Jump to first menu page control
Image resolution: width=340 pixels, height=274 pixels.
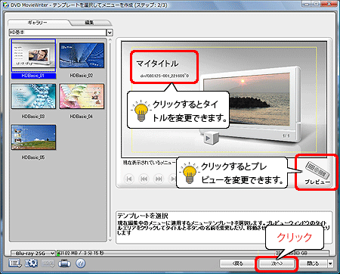129,179
